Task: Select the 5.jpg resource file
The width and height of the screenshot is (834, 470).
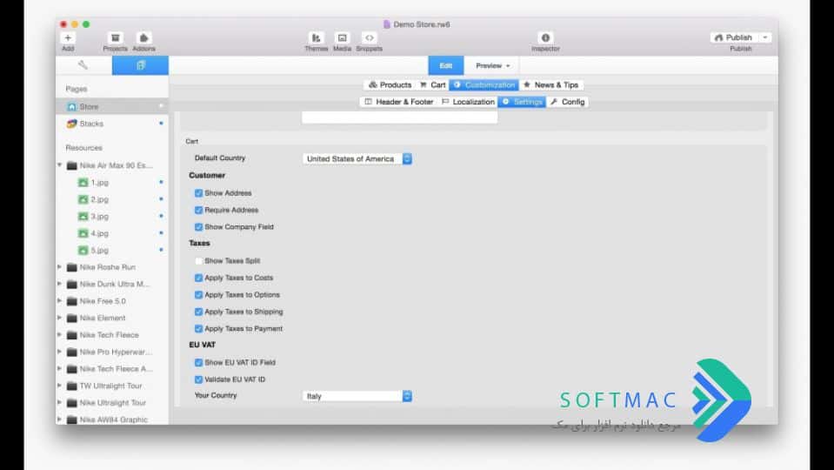Action: tap(99, 250)
